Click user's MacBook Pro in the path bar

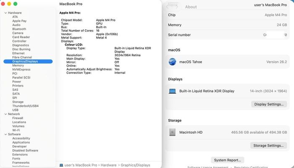(81, 165)
